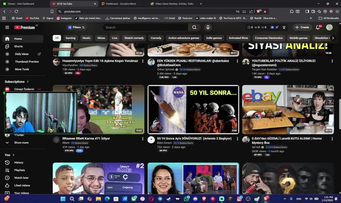
Task: Open the eBay mystery box thumbnail
Action: point(288,109)
